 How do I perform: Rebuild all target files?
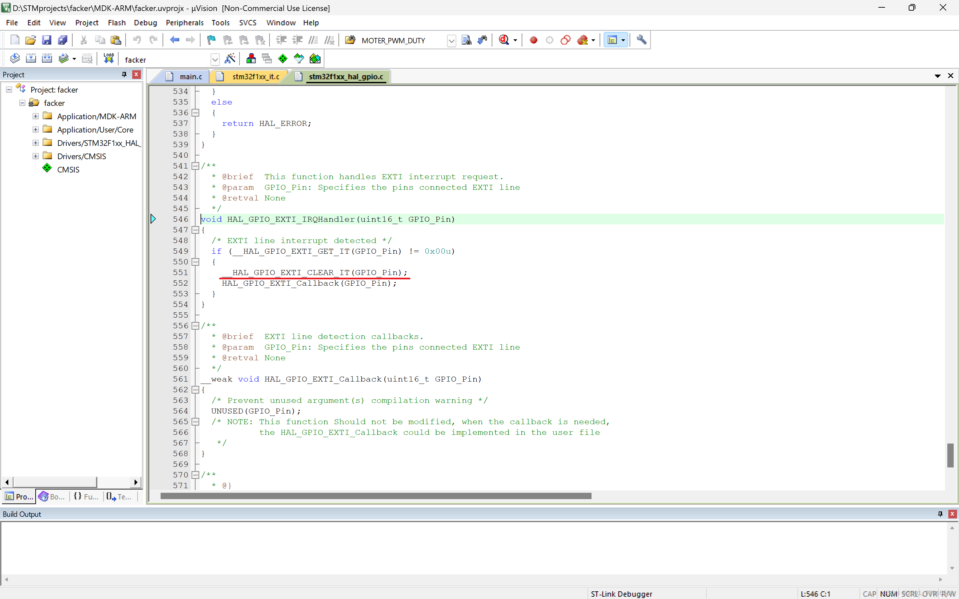pyautogui.click(x=47, y=58)
